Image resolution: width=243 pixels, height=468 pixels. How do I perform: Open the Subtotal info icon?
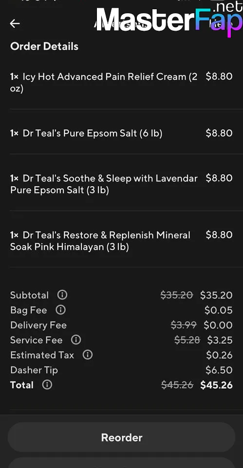tap(62, 295)
